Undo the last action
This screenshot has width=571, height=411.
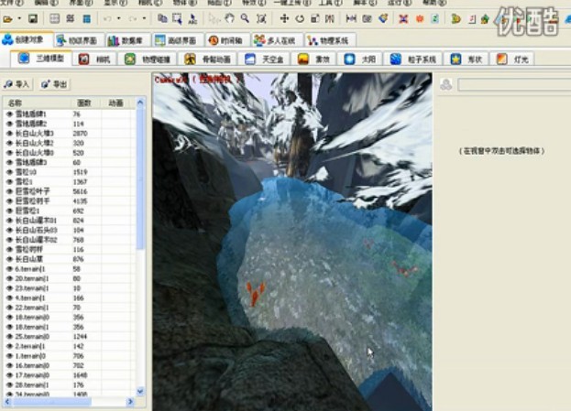pyautogui.click(x=107, y=18)
